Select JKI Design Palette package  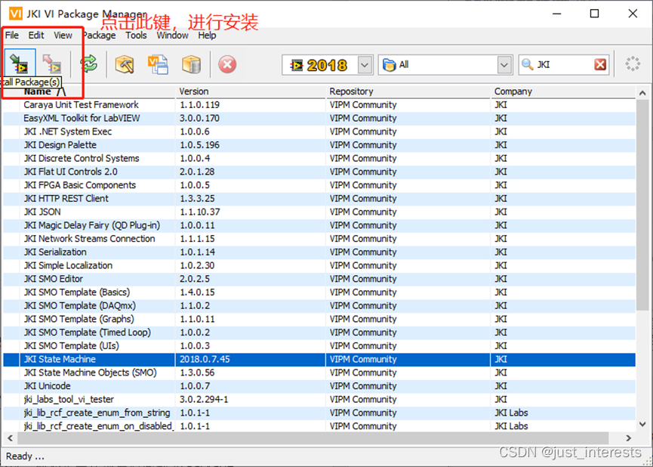tap(319, 144)
